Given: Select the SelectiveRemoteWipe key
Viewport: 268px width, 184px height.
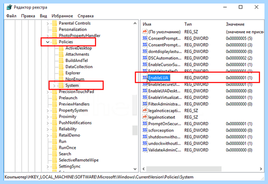Looking at the screenshot, I should 79,160.
